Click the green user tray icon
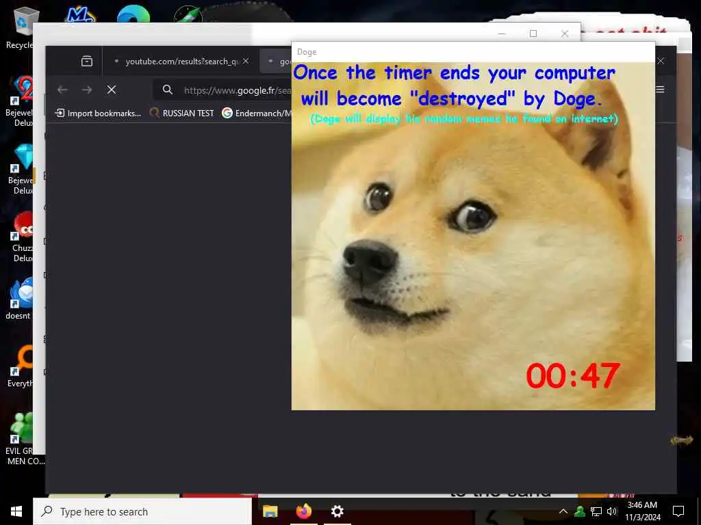The image size is (701, 525). [580, 511]
